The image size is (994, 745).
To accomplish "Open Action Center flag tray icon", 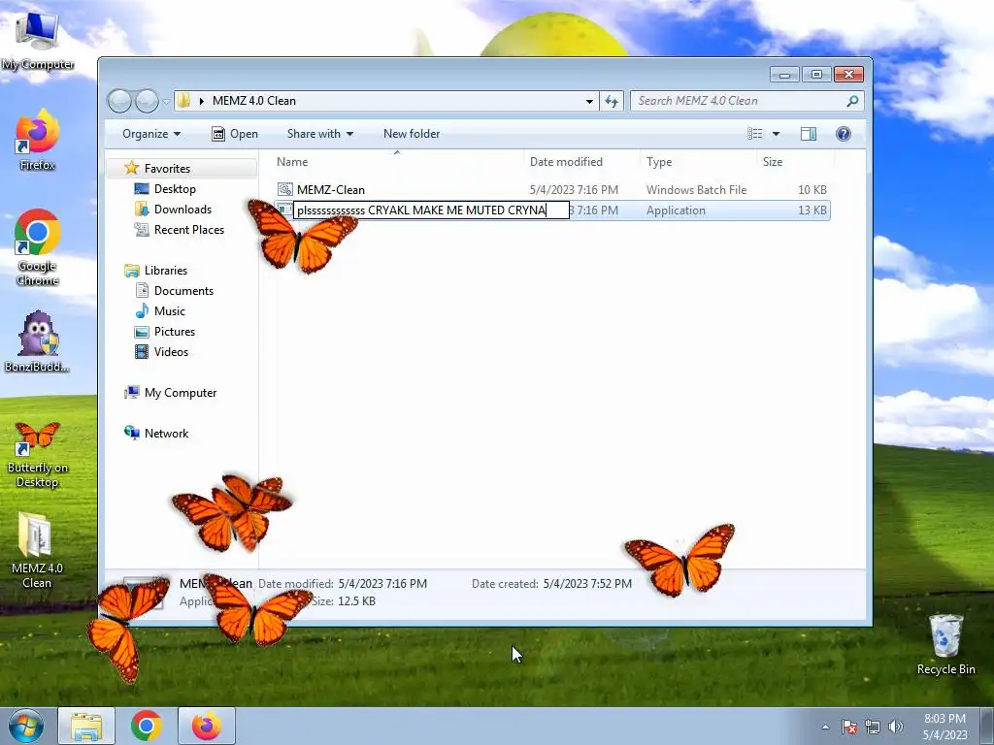I will pyautogui.click(x=849, y=727).
